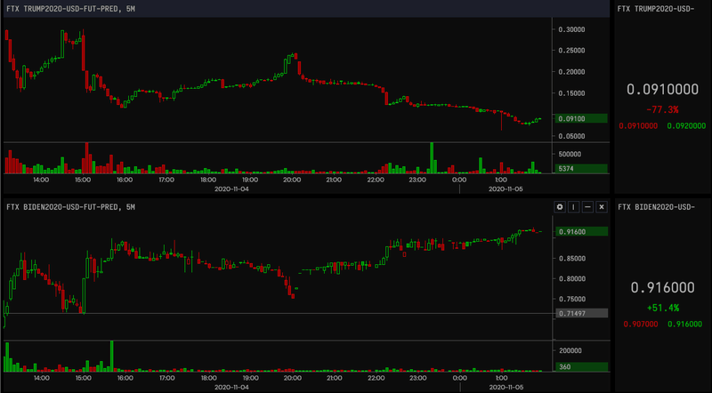Screen dimensions: 712x393
Task: Click the FTX TRUMP2020-USD- ticker panel header
Action: point(656,9)
